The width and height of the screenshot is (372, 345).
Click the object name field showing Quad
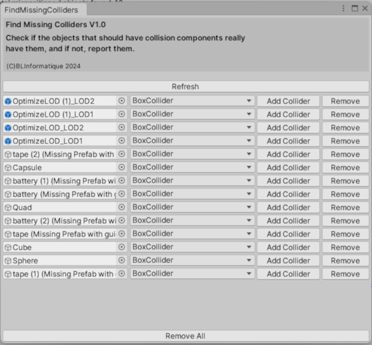coord(60,207)
